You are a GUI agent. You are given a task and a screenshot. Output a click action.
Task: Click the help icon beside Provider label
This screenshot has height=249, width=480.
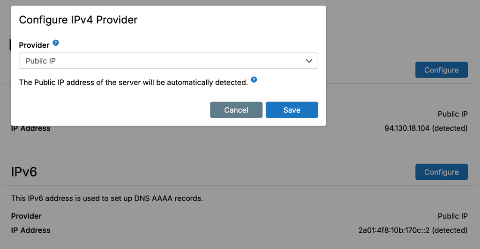pyautogui.click(x=56, y=43)
